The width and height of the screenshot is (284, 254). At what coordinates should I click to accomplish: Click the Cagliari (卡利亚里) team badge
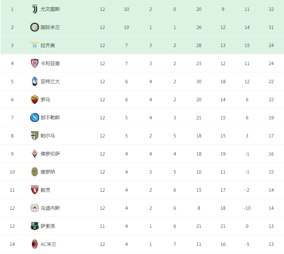coord(35,63)
